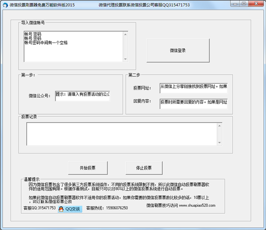Click the 第二步 group label
Screen dimensions: 266x230
(134, 75)
